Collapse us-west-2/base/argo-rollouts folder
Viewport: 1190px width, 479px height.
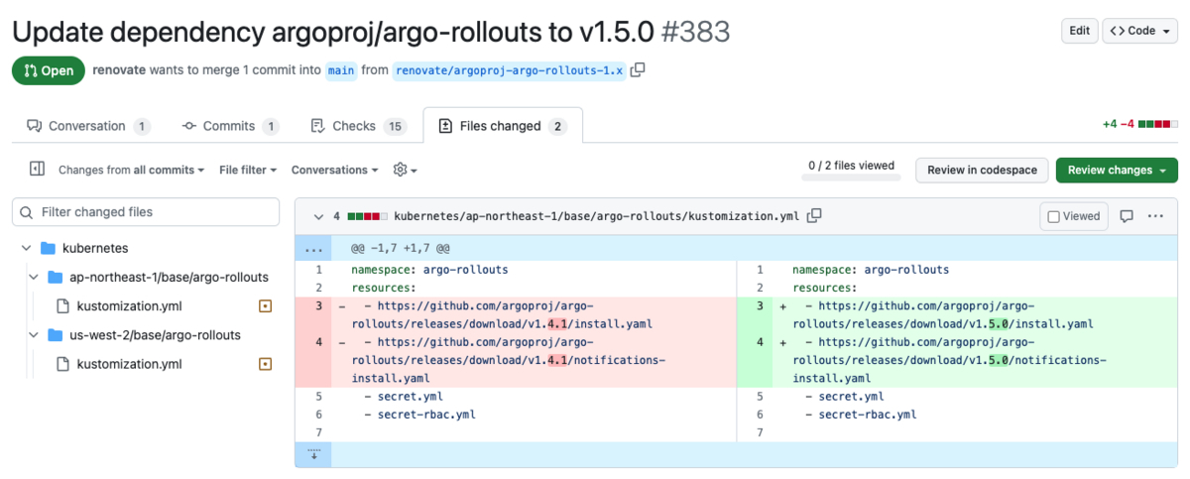(x=33, y=335)
